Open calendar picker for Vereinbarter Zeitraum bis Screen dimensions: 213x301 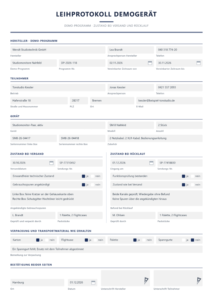click(x=199, y=63)
